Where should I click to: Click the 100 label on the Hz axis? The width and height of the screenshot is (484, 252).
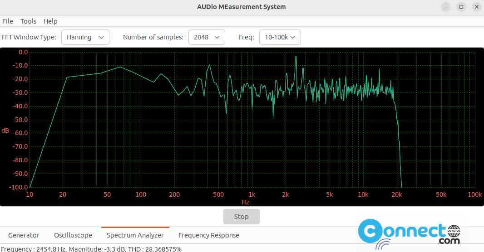click(x=141, y=194)
